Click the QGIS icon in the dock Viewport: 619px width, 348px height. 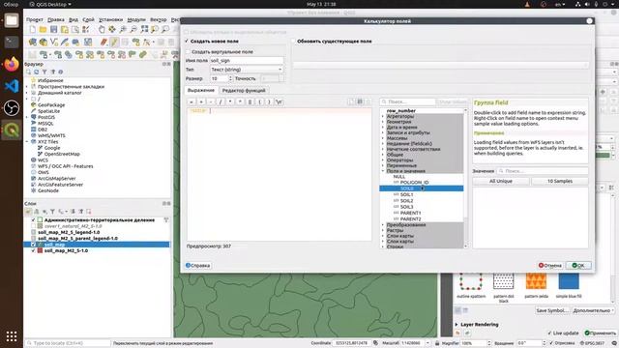tap(12, 130)
